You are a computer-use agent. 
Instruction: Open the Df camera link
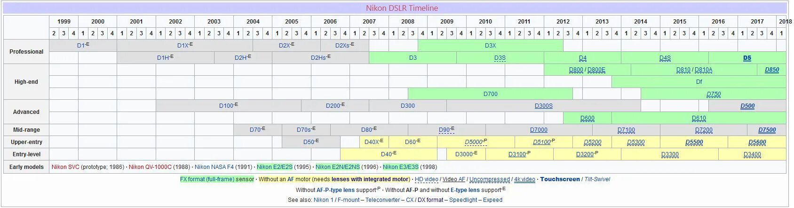tap(699, 82)
